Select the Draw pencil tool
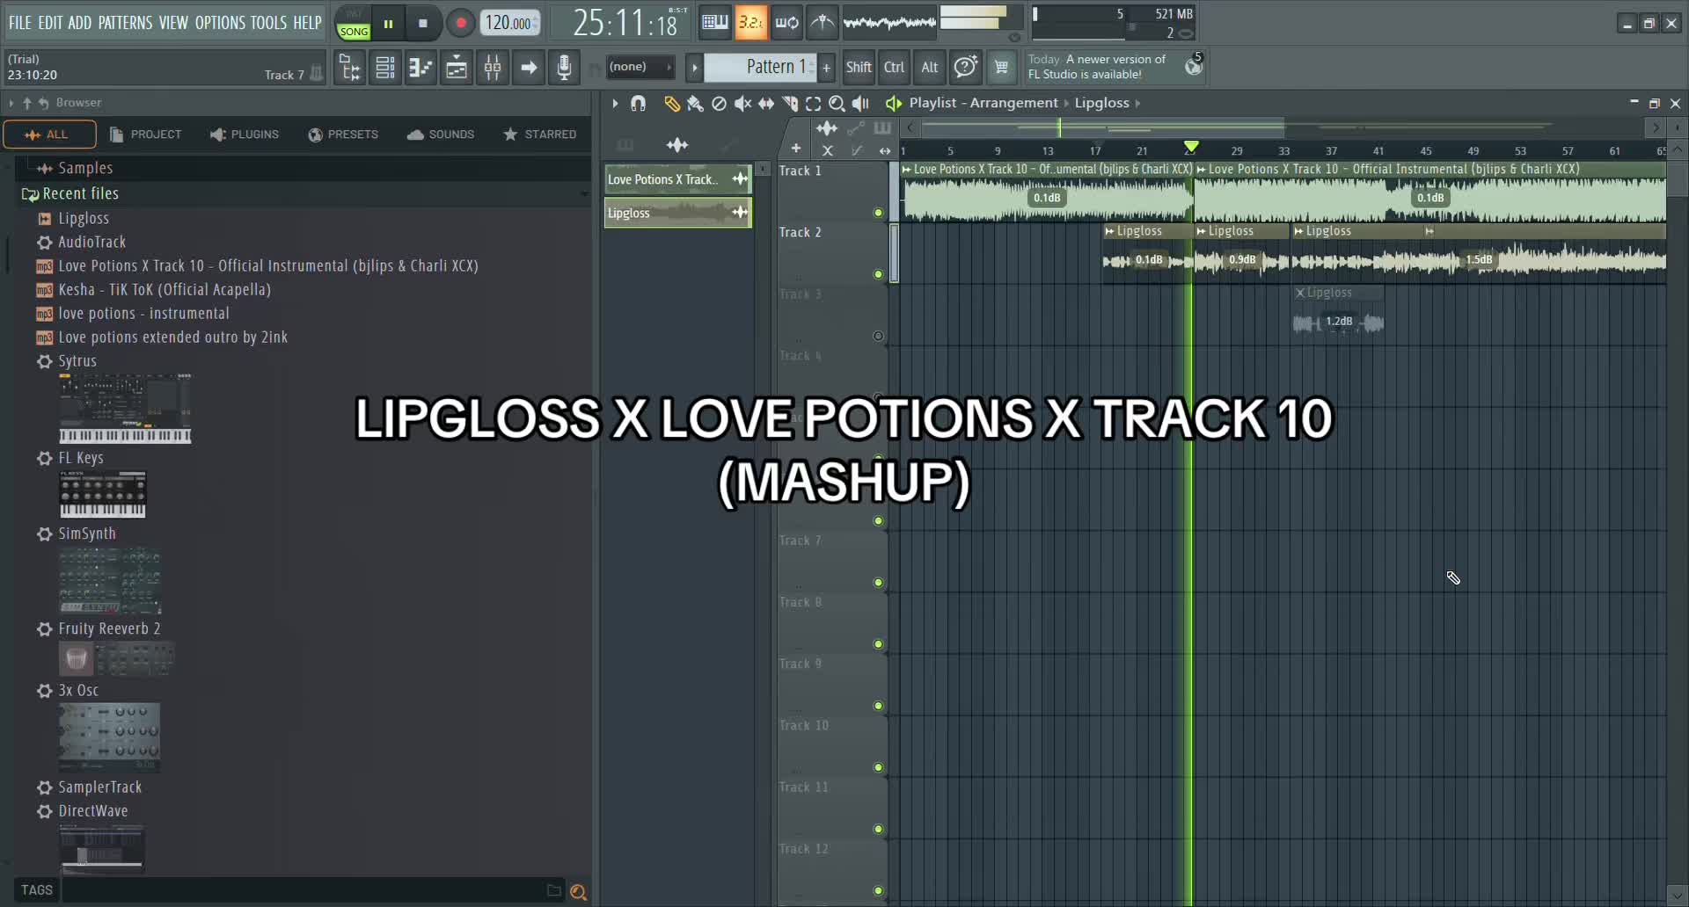This screenshot has width=1689, height=907. (671, 104)
